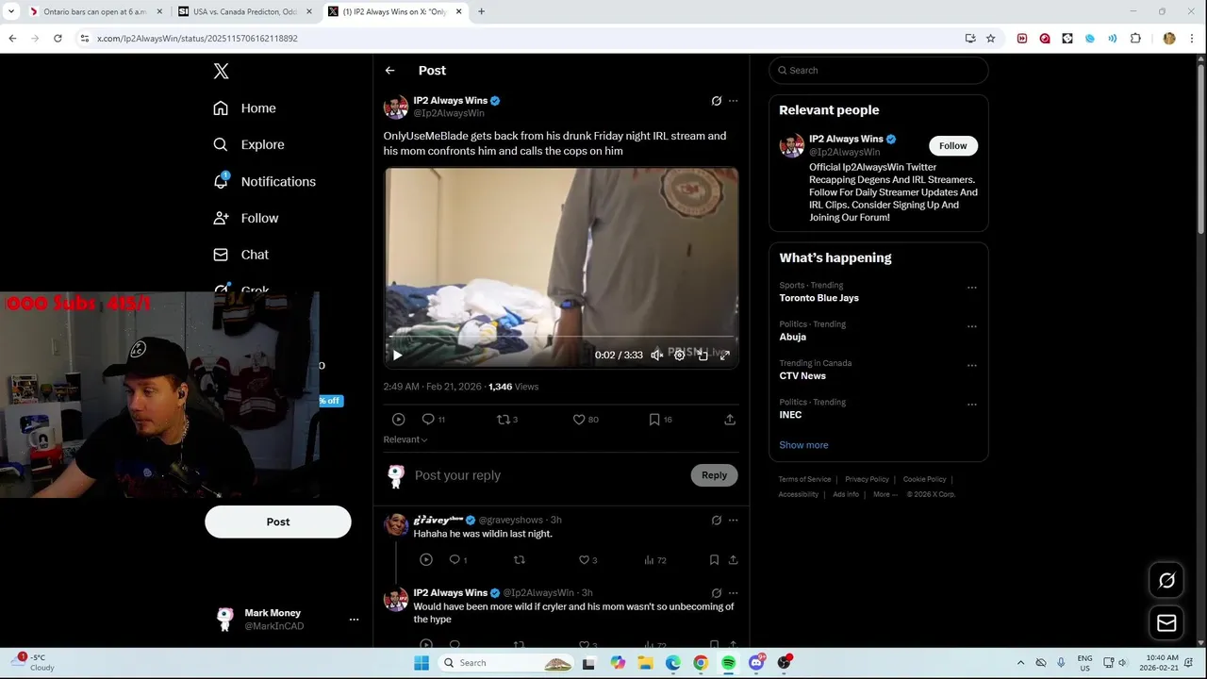The image size is (1207, 679).
Task: Open Grok floating button at right
Action: pos(1166,581)
